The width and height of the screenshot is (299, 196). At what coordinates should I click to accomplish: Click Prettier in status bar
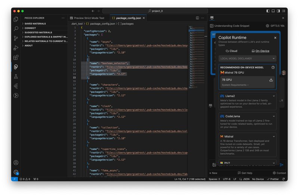click(x=273, y=179)
